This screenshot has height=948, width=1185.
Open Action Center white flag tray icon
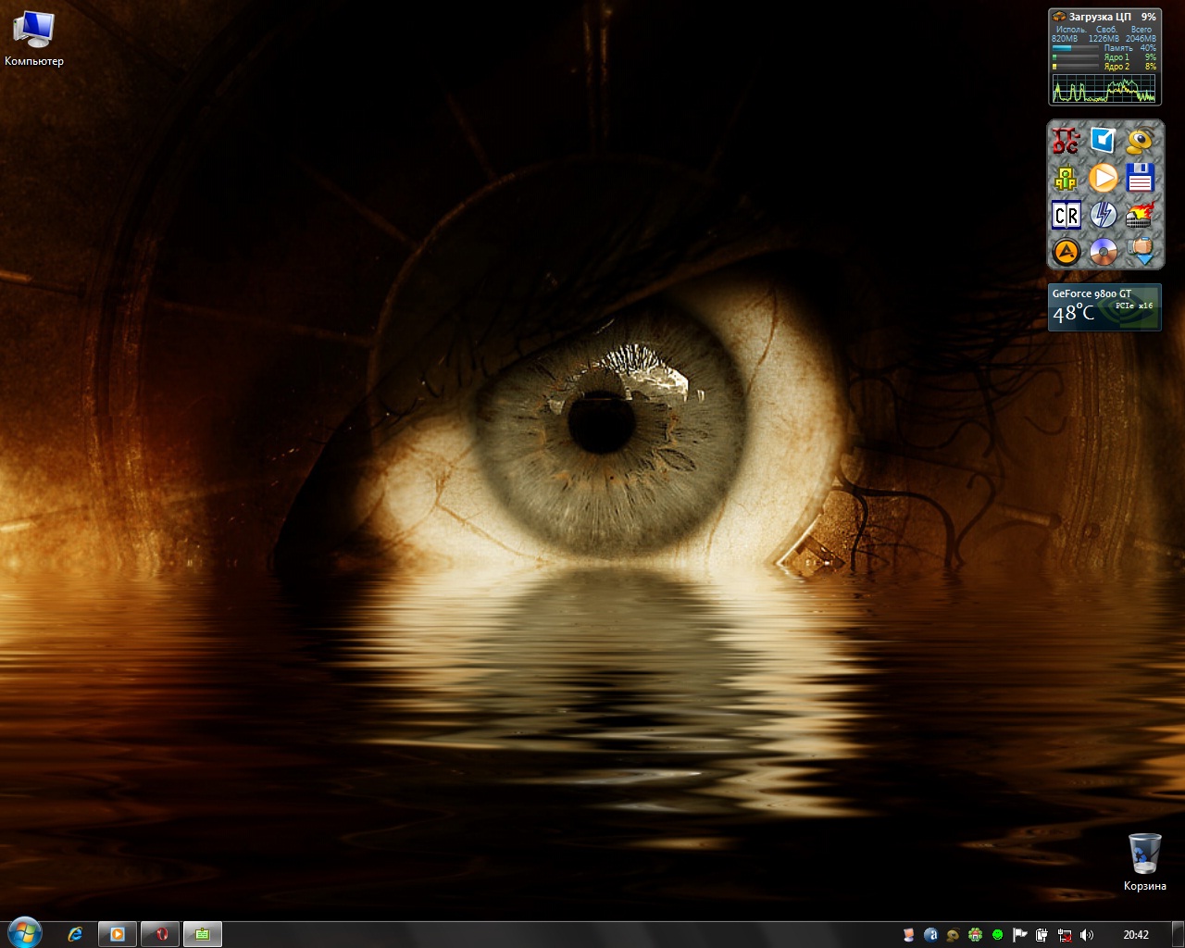point(1020,935)
